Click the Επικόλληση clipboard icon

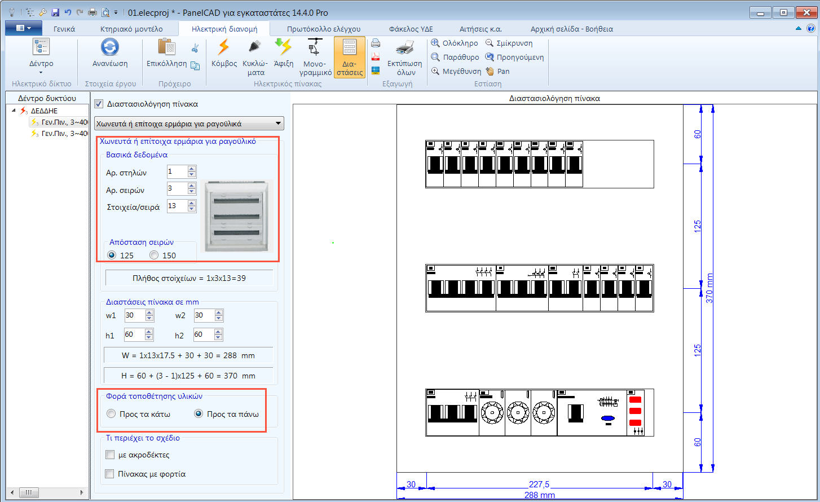click(166, 47)
